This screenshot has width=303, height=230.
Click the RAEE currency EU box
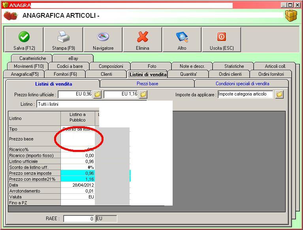(106, 219)
